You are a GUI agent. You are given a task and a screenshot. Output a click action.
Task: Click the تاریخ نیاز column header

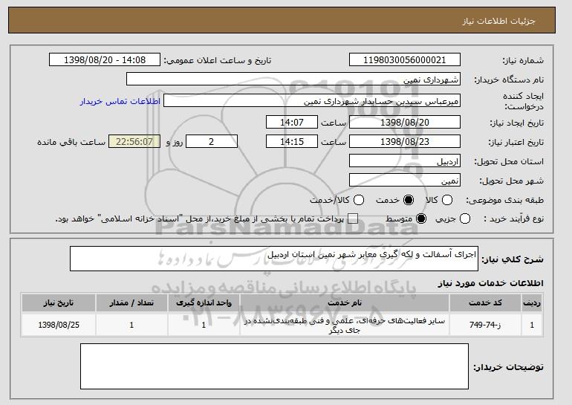[x=59, y=303]
